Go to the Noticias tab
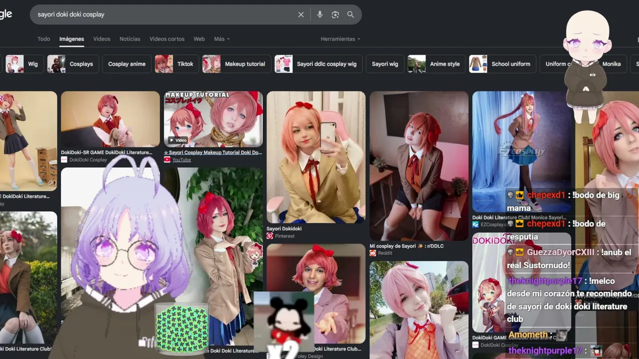 click(x=130, y=39)
